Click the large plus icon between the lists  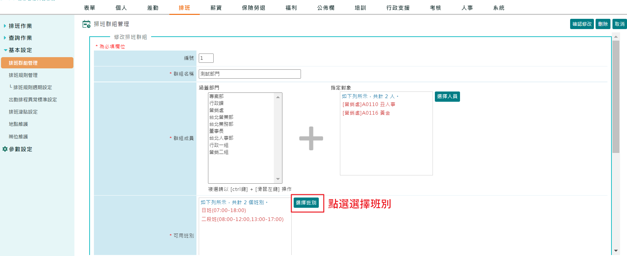click(311, 138)
